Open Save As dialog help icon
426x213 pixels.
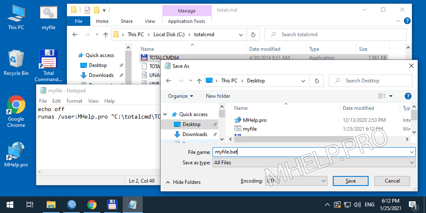(408, 96)
